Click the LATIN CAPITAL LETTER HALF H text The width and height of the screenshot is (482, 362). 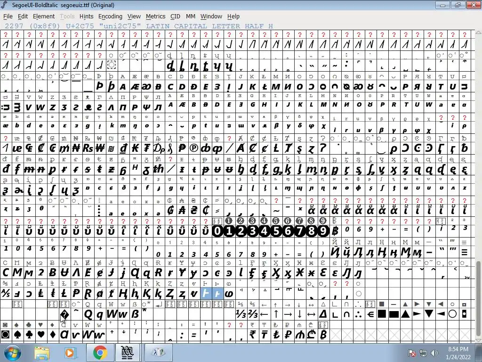click(x=209, y=26)
